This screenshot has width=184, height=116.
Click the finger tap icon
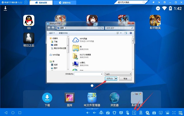127,113
